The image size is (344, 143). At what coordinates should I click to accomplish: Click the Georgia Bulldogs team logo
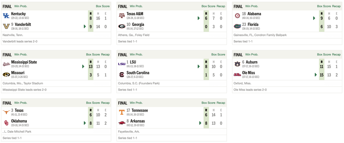(x=121, y=26)
